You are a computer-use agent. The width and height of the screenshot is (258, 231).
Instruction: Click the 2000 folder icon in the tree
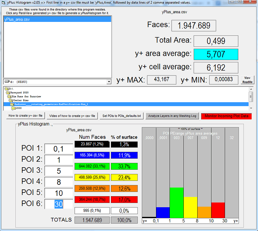[14, 108]
